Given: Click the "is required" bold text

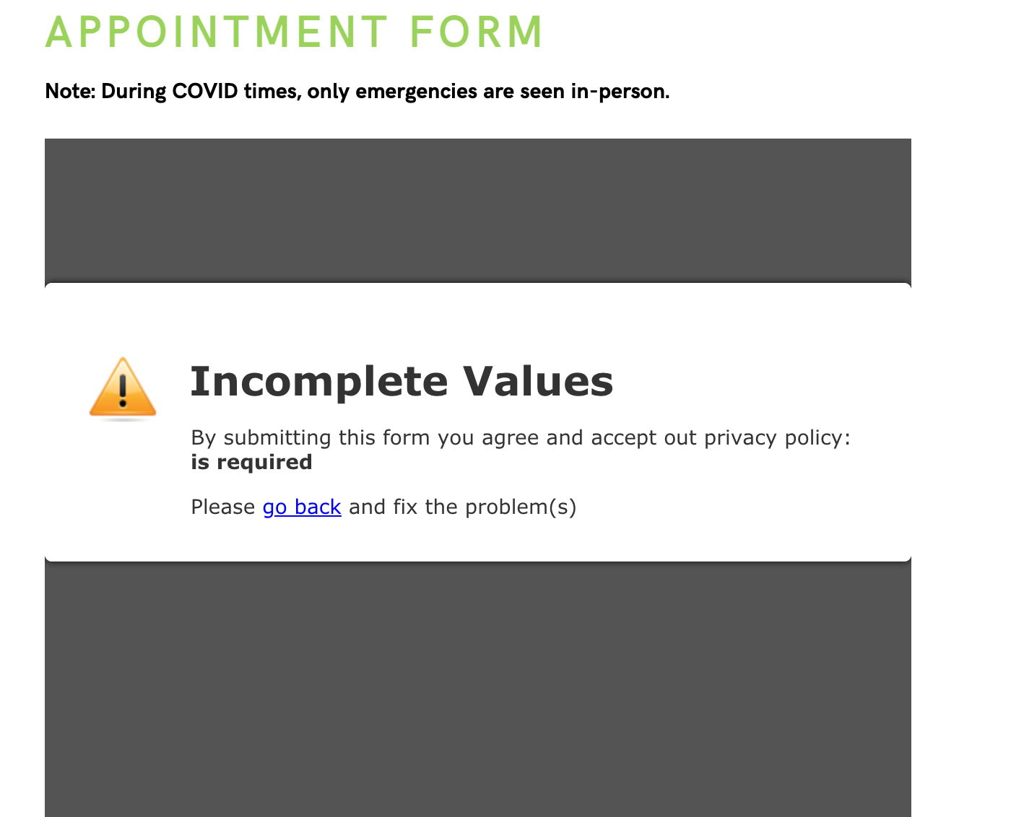Looking at the screenshot, I should pyautogui.click(x=251, y=462).
